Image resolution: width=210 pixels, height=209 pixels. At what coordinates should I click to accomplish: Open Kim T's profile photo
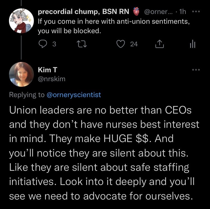(x=20, y=74)
